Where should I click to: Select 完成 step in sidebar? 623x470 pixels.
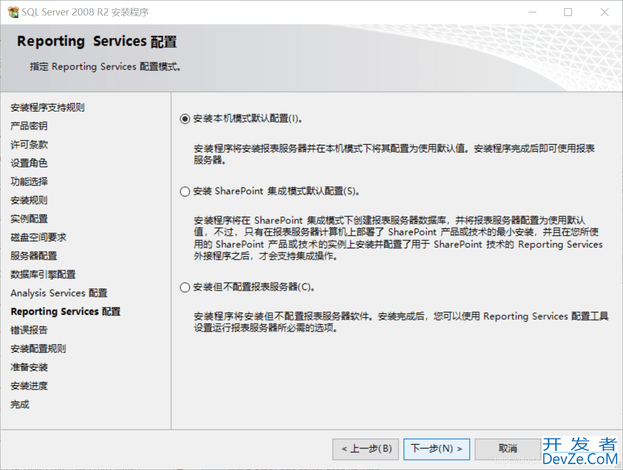click(x=20, y=405)
